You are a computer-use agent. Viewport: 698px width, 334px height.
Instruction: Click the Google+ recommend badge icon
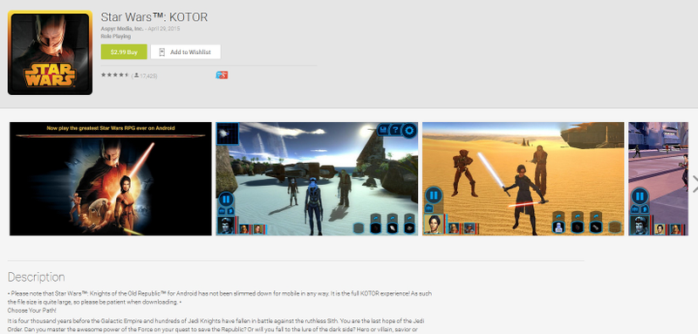pyautogui.click(x=222, y=75)
